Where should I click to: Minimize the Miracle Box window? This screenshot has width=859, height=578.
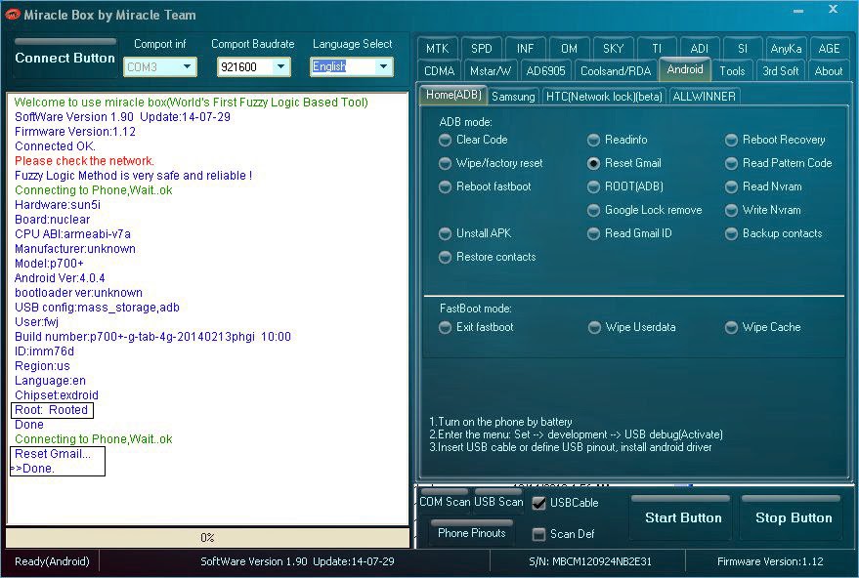coord(798,11)
